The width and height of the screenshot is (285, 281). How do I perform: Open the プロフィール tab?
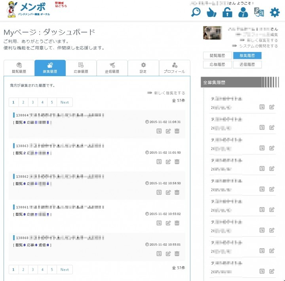pos(175,68)
